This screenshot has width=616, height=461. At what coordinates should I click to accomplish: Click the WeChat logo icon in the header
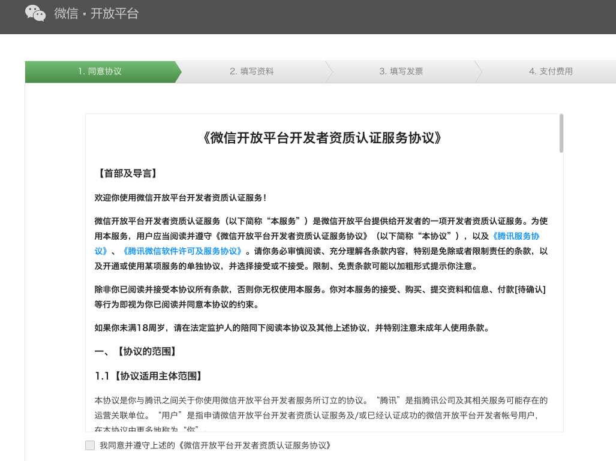(x=35, y=13)
